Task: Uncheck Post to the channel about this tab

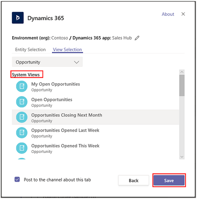Action: click(x=17, y=180)
